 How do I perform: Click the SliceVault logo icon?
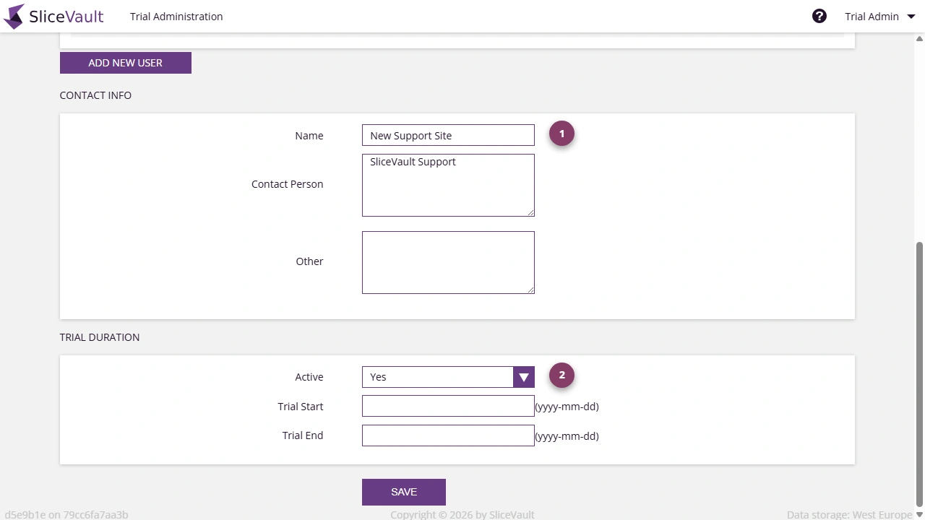[x=12, y=16]
